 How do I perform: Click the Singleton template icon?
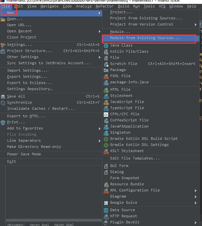click(106, 133)
